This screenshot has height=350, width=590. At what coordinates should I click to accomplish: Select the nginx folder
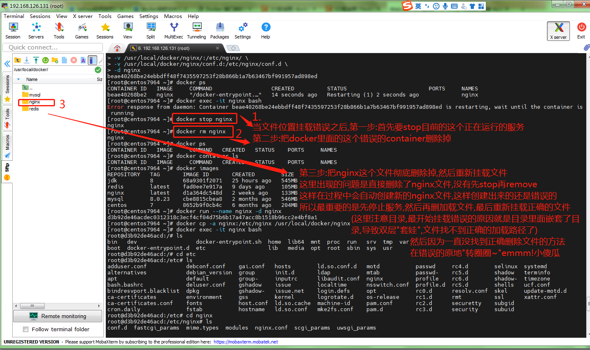[x=32, y=102]
